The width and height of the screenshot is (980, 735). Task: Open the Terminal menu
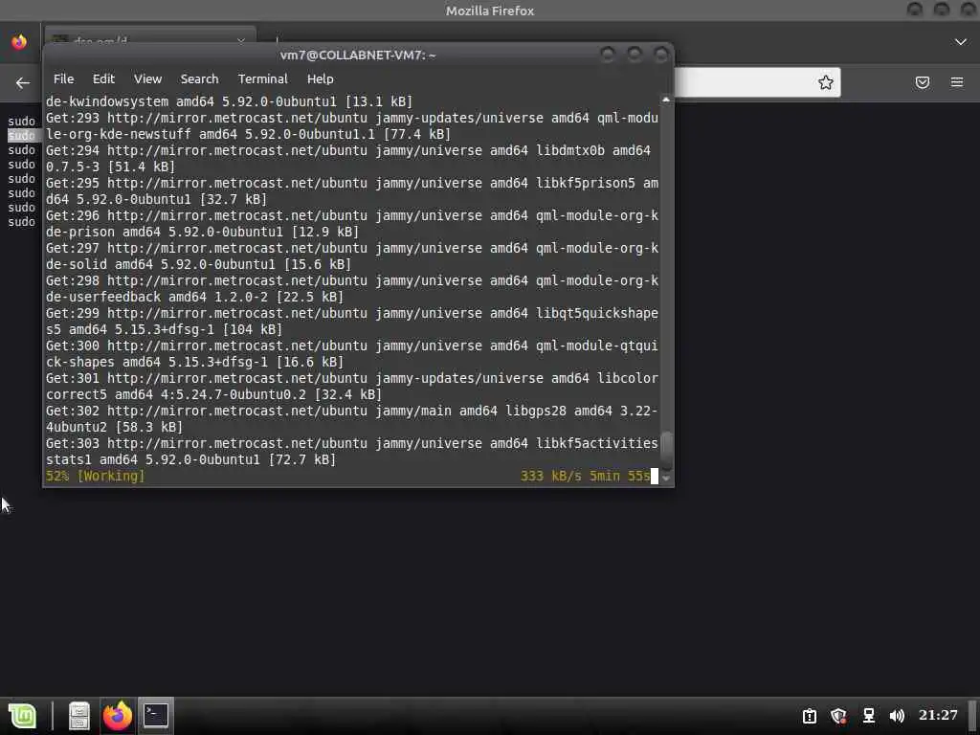click(x=262, y=78)
